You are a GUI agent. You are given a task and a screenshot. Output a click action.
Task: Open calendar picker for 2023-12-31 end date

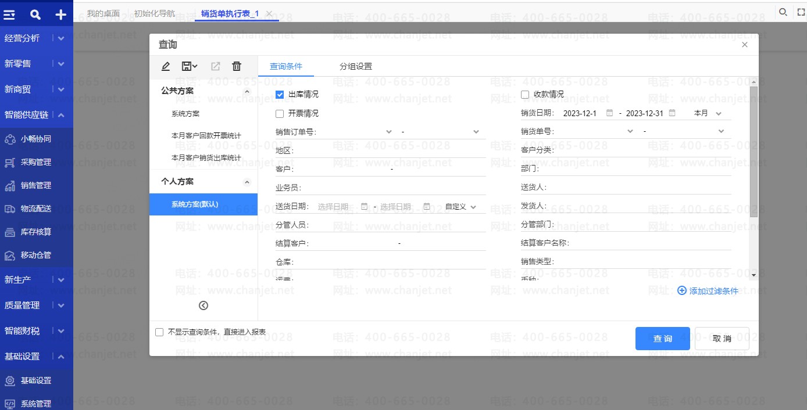point(672,113)
